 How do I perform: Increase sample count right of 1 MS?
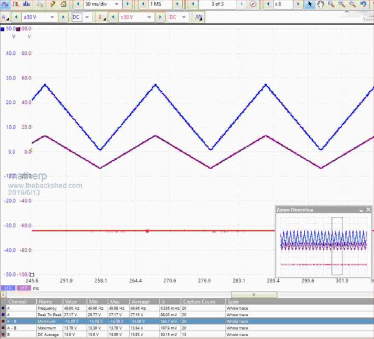[178, 4]
